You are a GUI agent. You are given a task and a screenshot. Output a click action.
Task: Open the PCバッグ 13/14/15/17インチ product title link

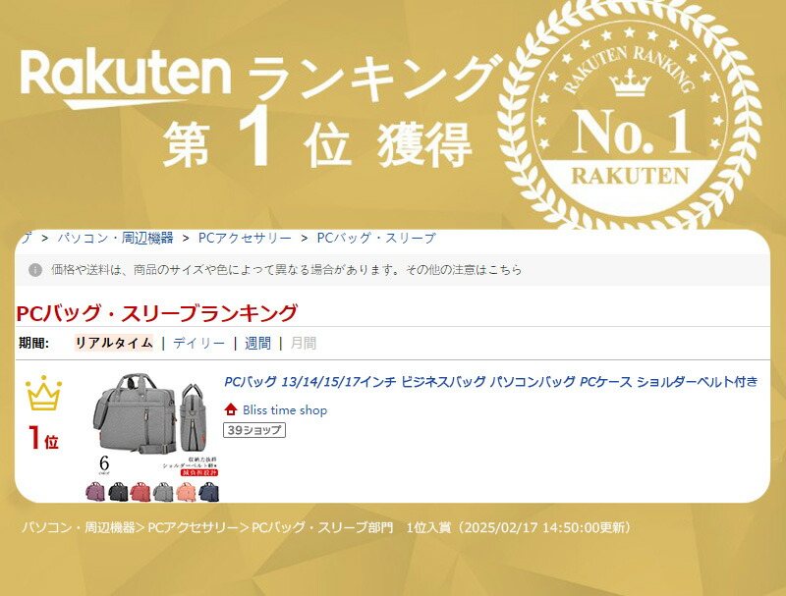491,381
